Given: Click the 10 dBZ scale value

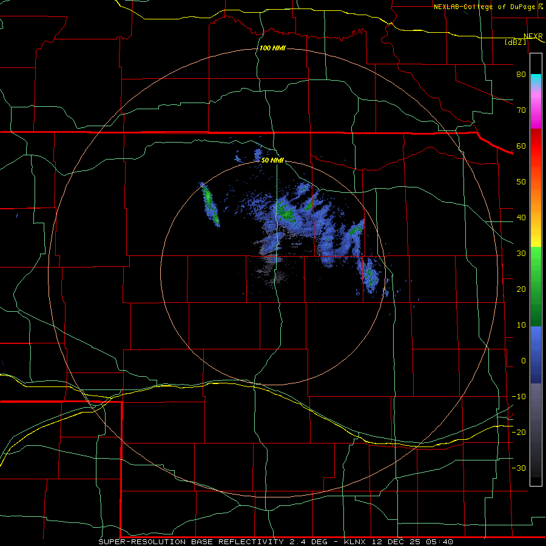Looking at the screenshot, I should (521, 325).
